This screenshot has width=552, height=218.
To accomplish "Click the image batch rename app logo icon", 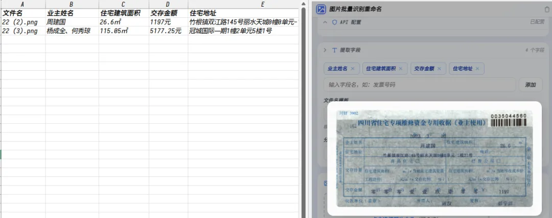I will (x=320, y=9).
